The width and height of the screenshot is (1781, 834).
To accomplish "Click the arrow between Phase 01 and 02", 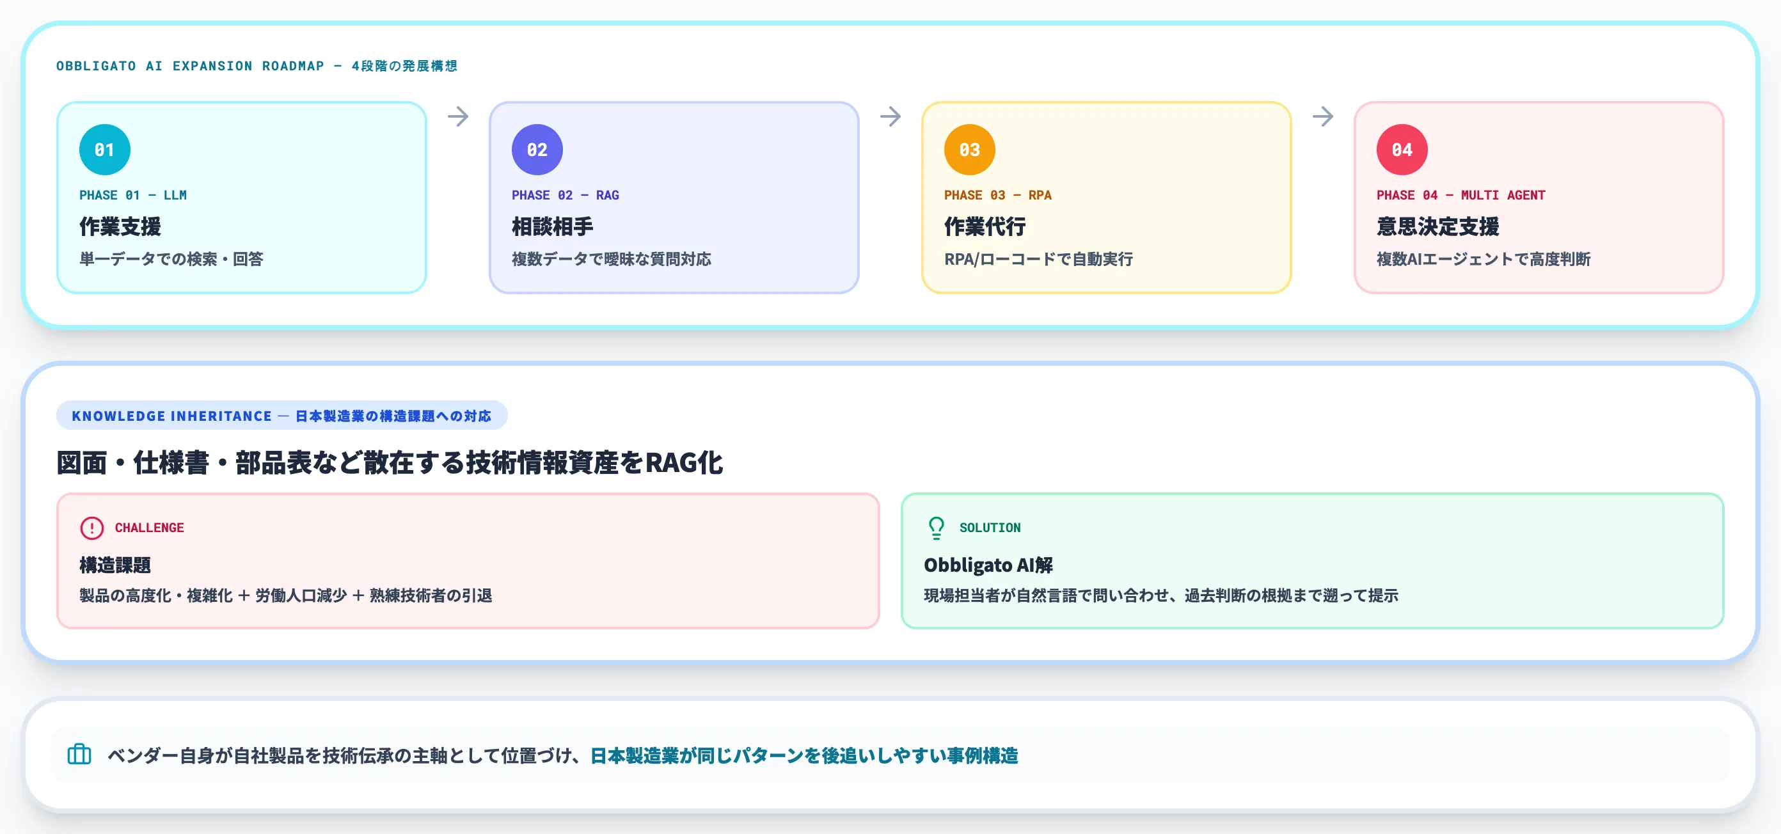I will (x=457, y=116).
